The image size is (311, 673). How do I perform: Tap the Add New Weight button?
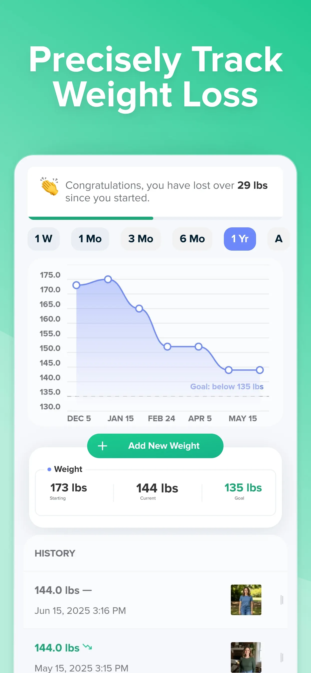155,446
